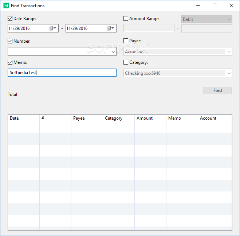
Task: Maximize the Find Transactions window
Action: (x=215, y=6)
